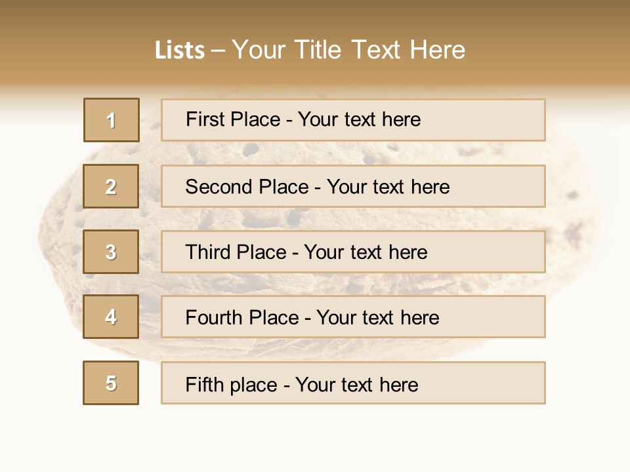Click 'Third Place - Your text here' box

tap(353, 252)
